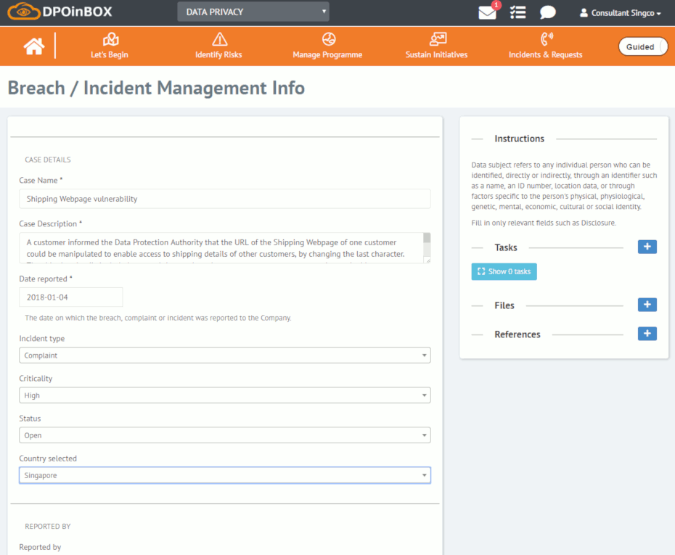Open Manage Programme menu

click(327, 46)
